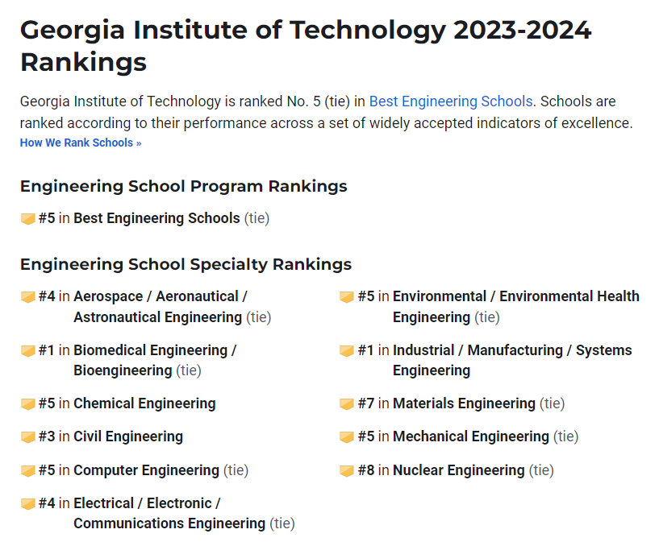Select the Aerospace / Aeronautical Engineering ranking
This screenshot has width=659, height=546.
click(x=160, y=307)
